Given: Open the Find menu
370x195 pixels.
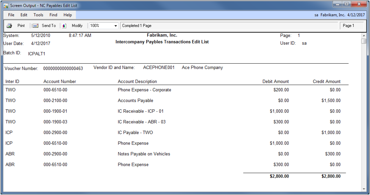Looking at the screenshot, I should (53, 15).
